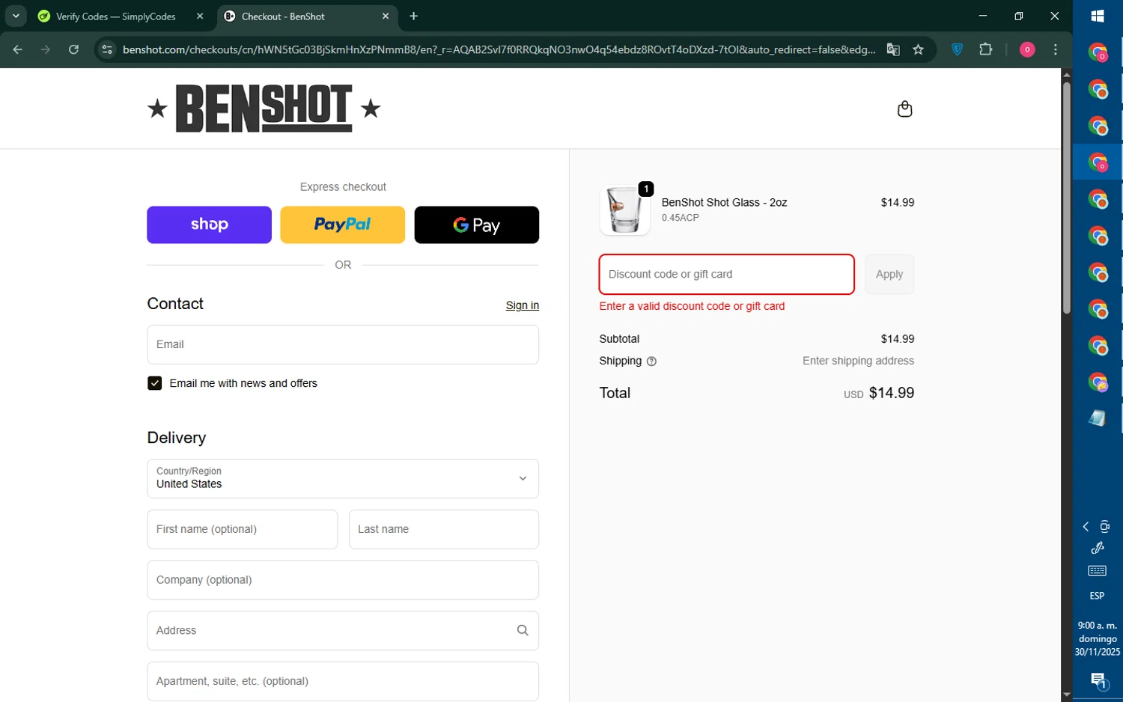Click the translate page icon

[x=893, y=49]
